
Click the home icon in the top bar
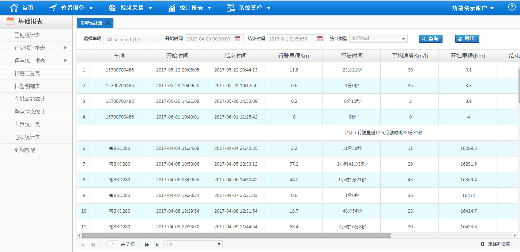[14, 8]
